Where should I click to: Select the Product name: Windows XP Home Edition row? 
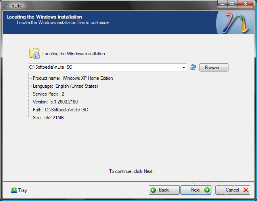click(x=73, y=78)
